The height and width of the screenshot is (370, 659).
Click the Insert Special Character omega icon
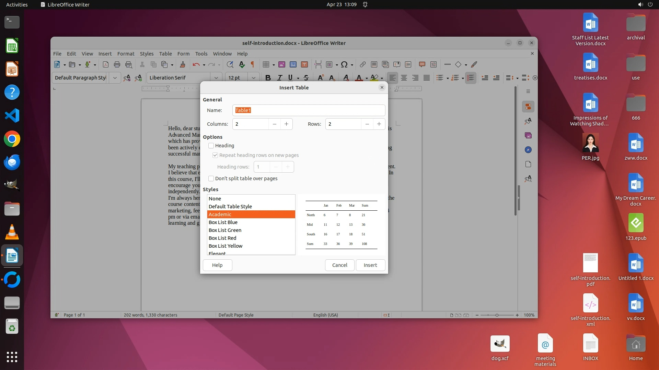[344, 64]
